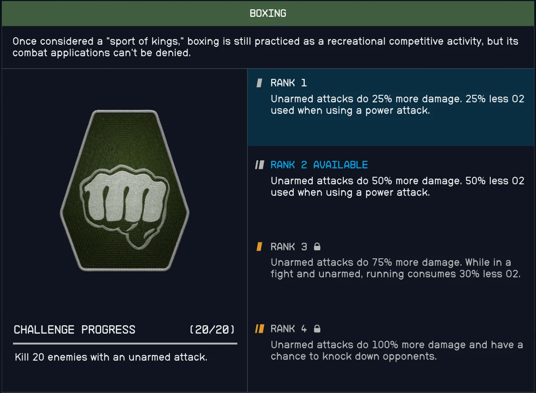Image resolution: width=536 pixels, height=393 pixels.
Task: Click the Rank 2 double-bar marker icon
Action: (260, 165)
